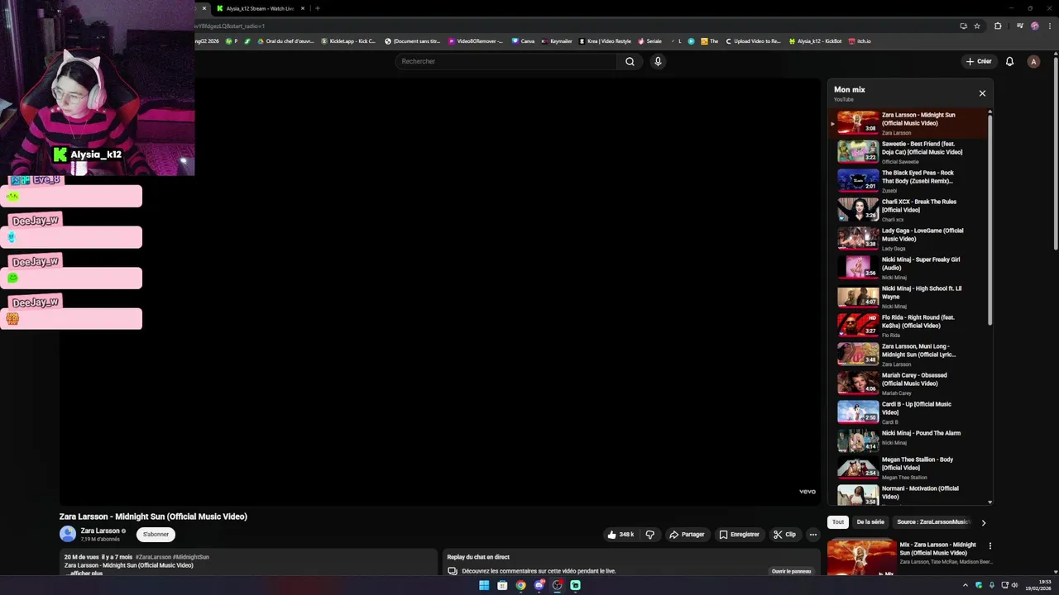Open the itch.io bookmark

860,40
